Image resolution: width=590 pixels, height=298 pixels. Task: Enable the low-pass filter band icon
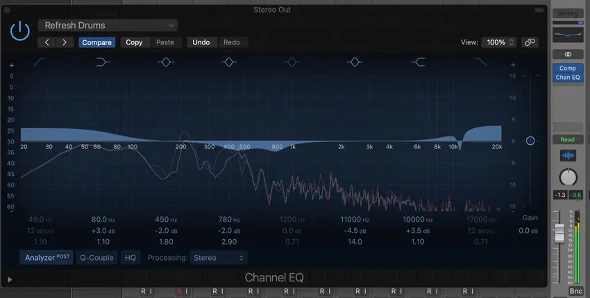[480, 62]
